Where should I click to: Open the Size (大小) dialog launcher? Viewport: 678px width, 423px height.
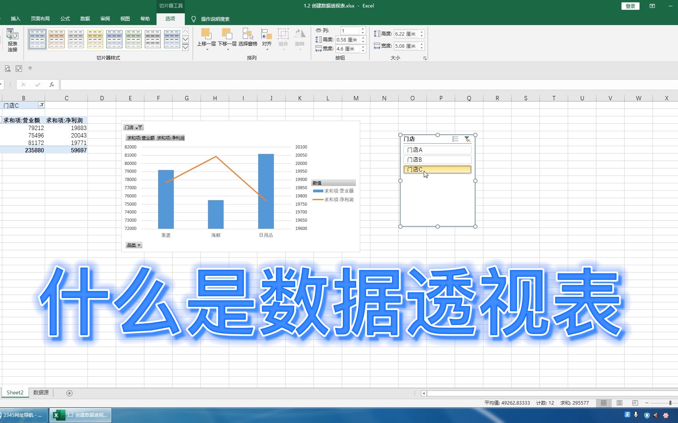[425, 58]
